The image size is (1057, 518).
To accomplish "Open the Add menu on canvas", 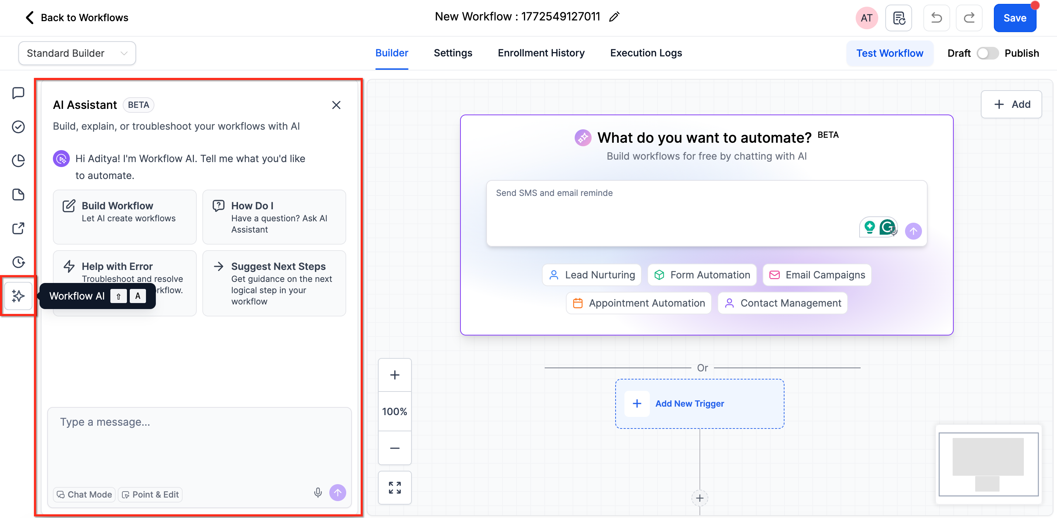I will (x=1011, y=104).
